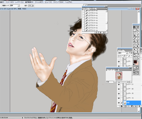Open History panel flyout menu arrow

point(106,8)
